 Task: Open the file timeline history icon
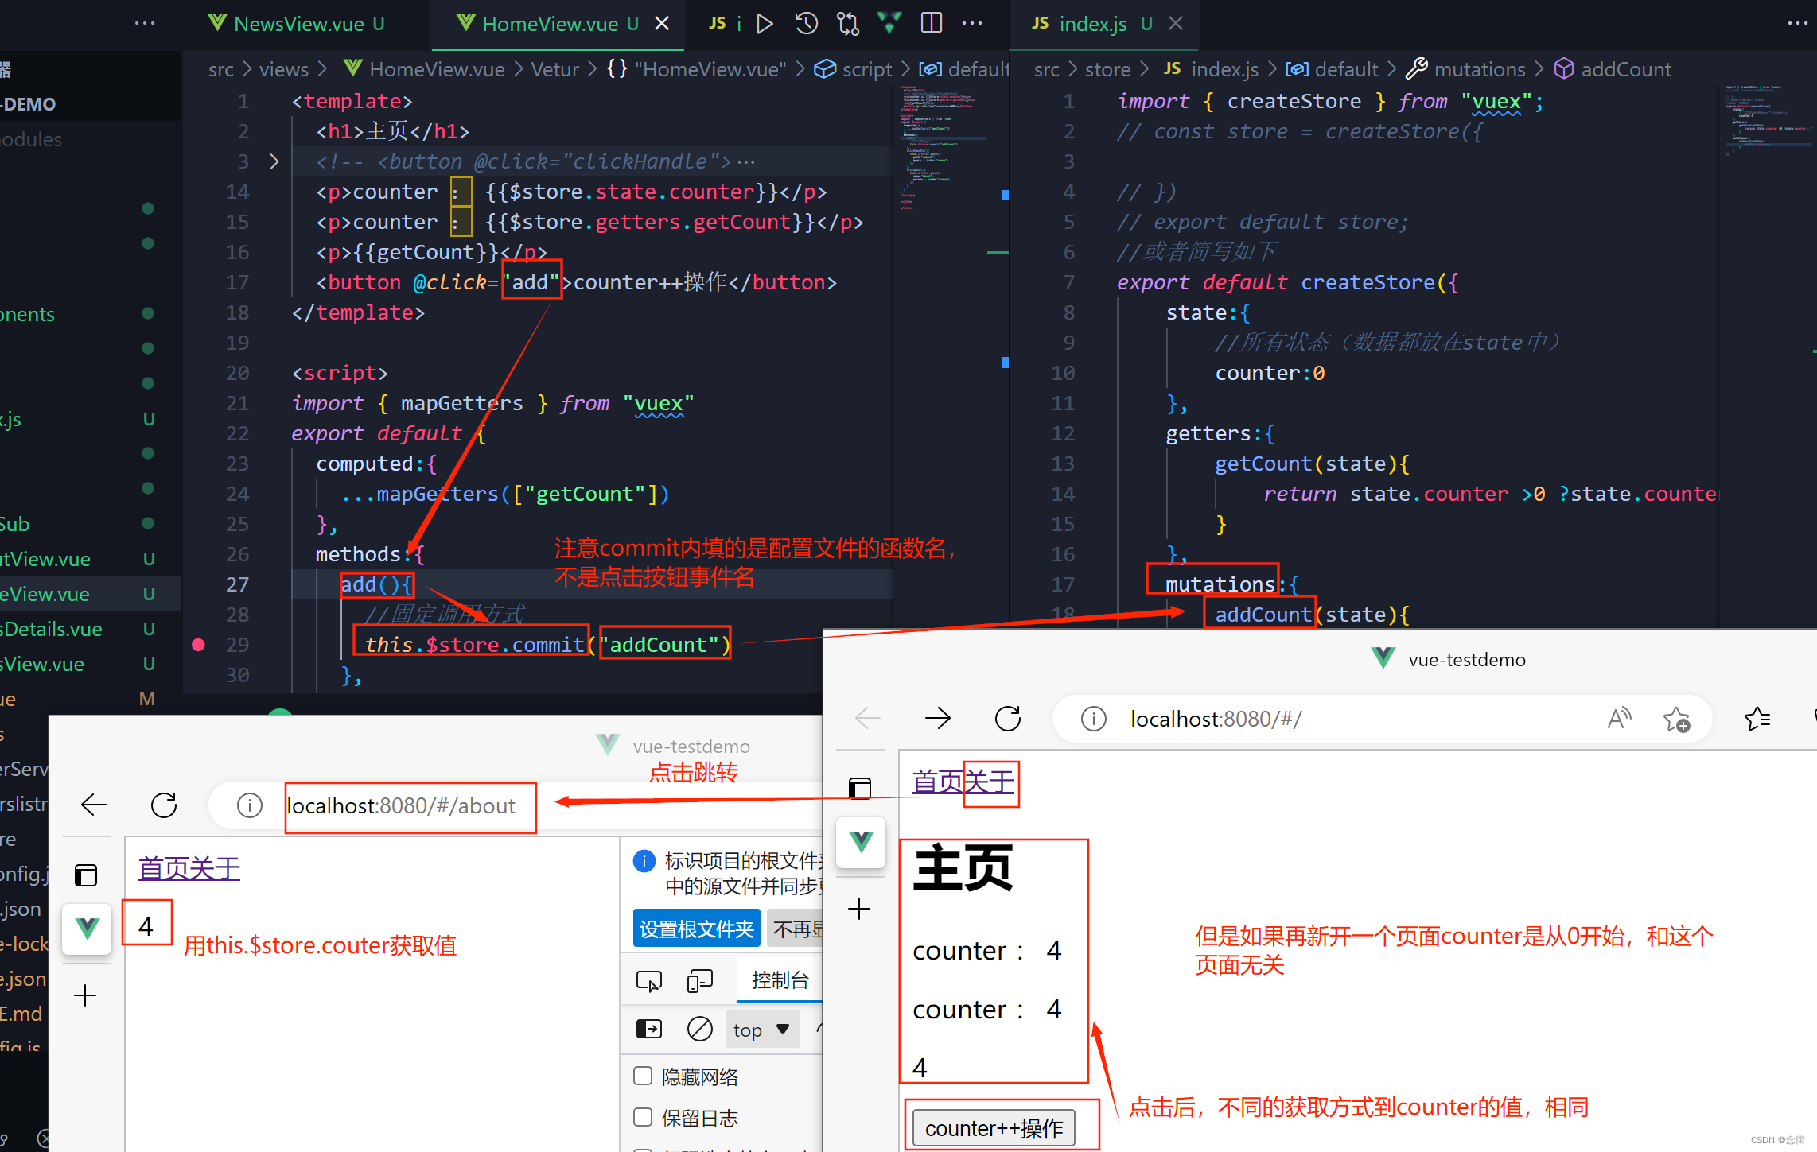pos(806,24)
